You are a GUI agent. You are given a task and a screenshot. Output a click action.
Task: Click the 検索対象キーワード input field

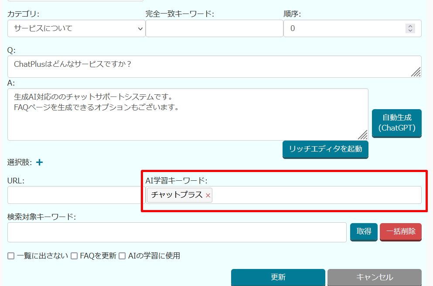point(177,232)
